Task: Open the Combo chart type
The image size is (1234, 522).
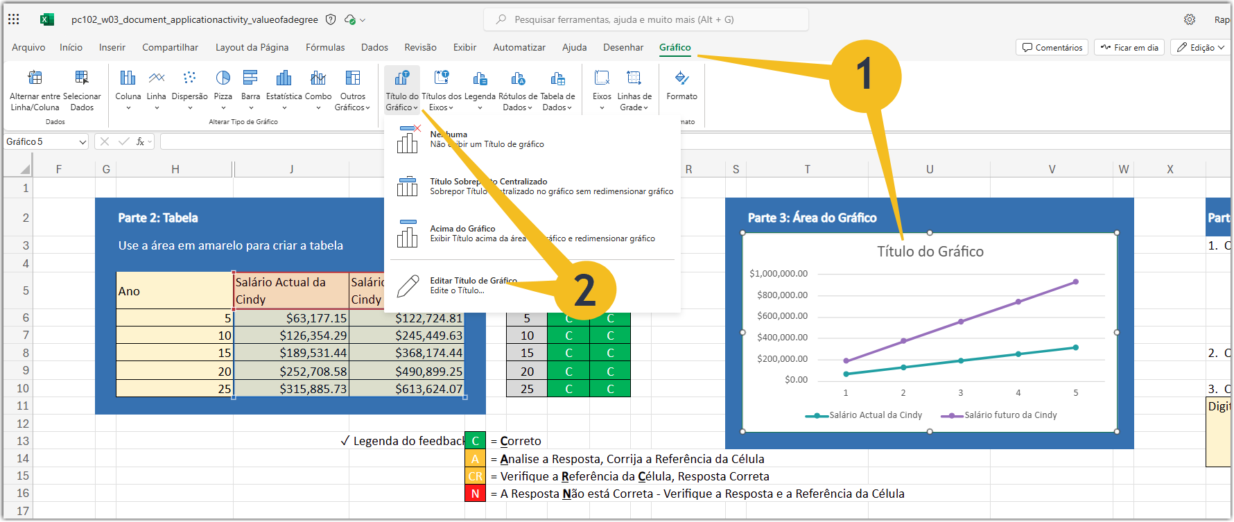Action: click(x=318, y=90)
